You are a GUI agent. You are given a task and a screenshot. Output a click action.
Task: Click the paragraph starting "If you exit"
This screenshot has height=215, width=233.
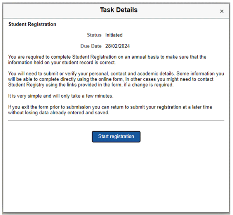pyautogui.click(x=110, y=110)
